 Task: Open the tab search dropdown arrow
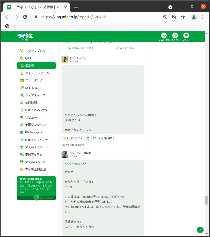(x=170, y=7)
